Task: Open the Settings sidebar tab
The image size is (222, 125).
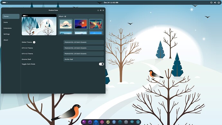Action: tap(11, 34)
